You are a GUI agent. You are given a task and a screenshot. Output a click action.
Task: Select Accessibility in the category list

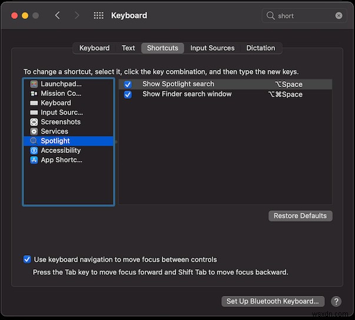coord(68,151)
